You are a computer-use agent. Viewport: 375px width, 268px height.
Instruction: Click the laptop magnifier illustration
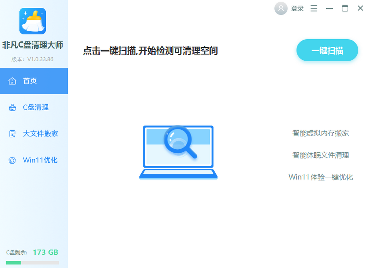tap(178, 152)
